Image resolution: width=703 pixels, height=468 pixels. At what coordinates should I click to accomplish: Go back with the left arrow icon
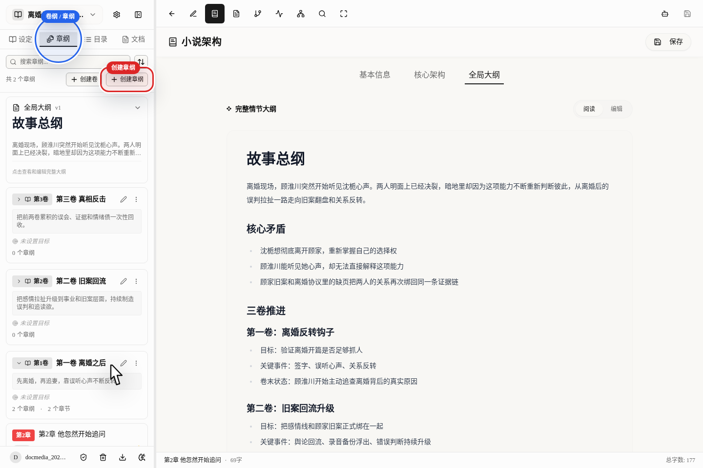pos(172,14)
